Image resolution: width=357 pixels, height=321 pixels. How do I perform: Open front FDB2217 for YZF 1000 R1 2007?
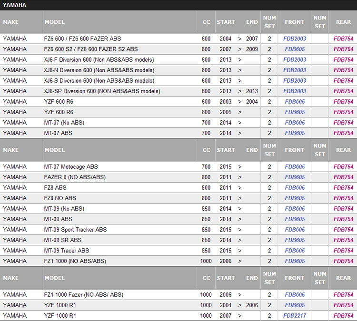pos(295,315)
